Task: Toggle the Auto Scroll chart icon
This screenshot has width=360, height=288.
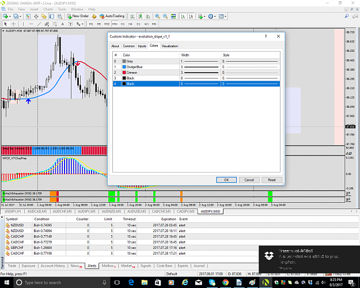Action: [183, 16]
